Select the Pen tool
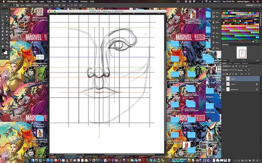 3,38
